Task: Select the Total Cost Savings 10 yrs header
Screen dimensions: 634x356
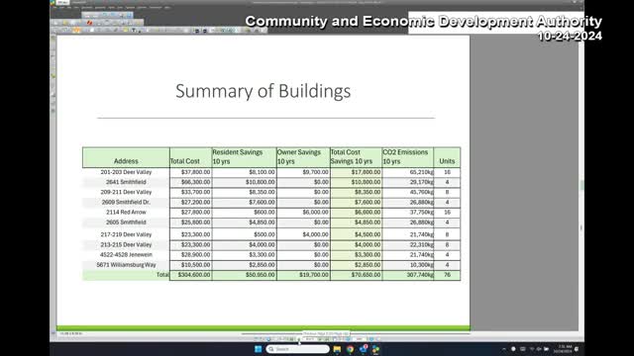Action: 357,158
